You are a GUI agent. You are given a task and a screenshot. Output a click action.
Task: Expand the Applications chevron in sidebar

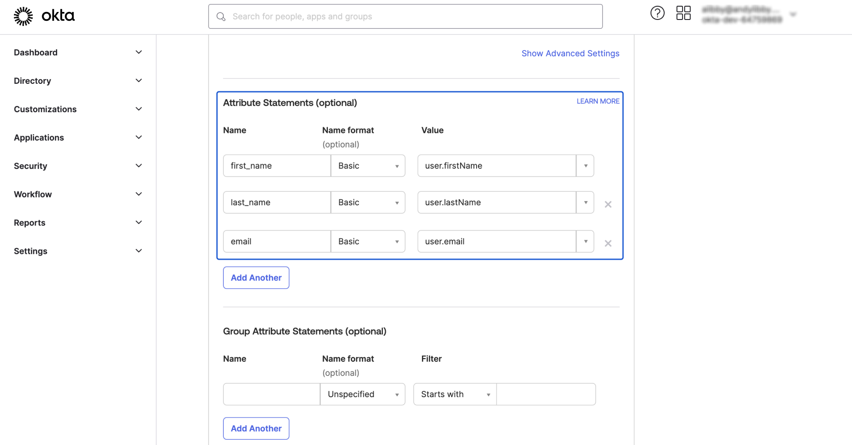pos(138,137)
